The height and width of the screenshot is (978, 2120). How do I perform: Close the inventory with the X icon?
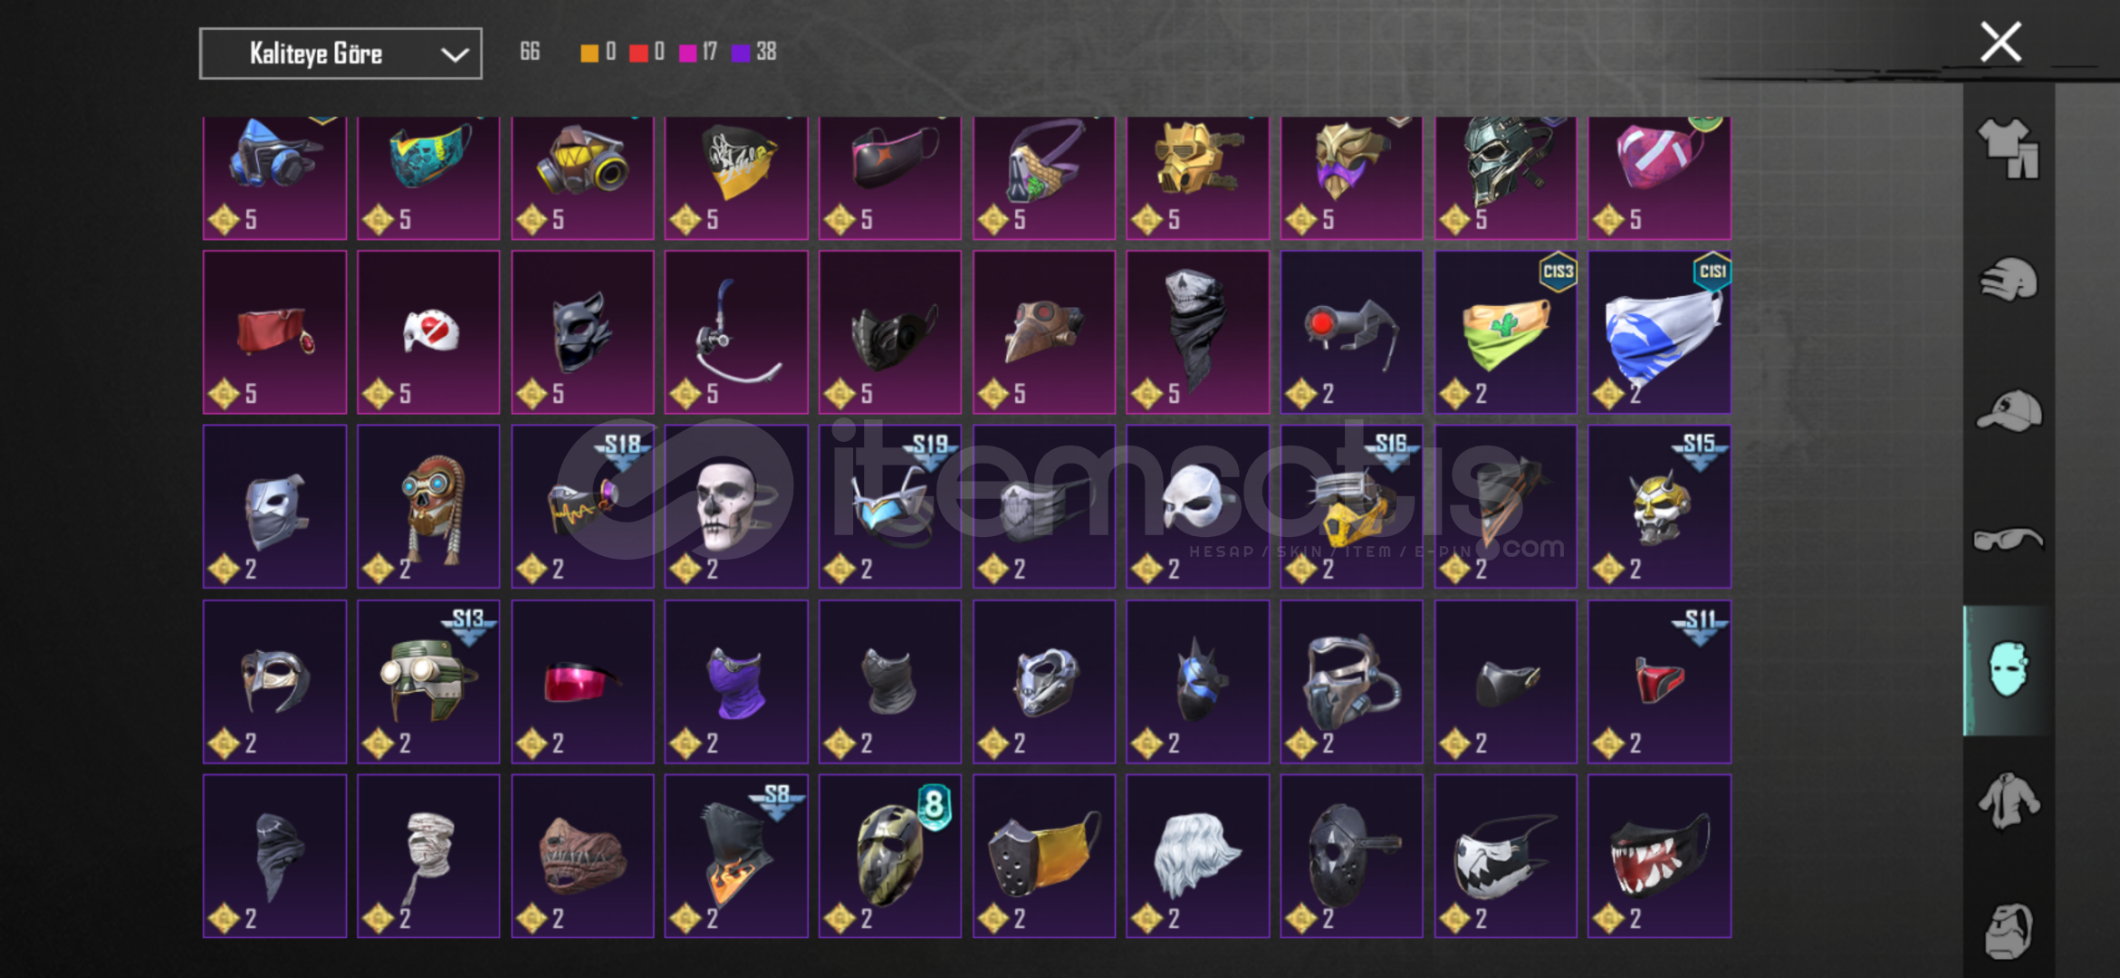(2000, 42)
